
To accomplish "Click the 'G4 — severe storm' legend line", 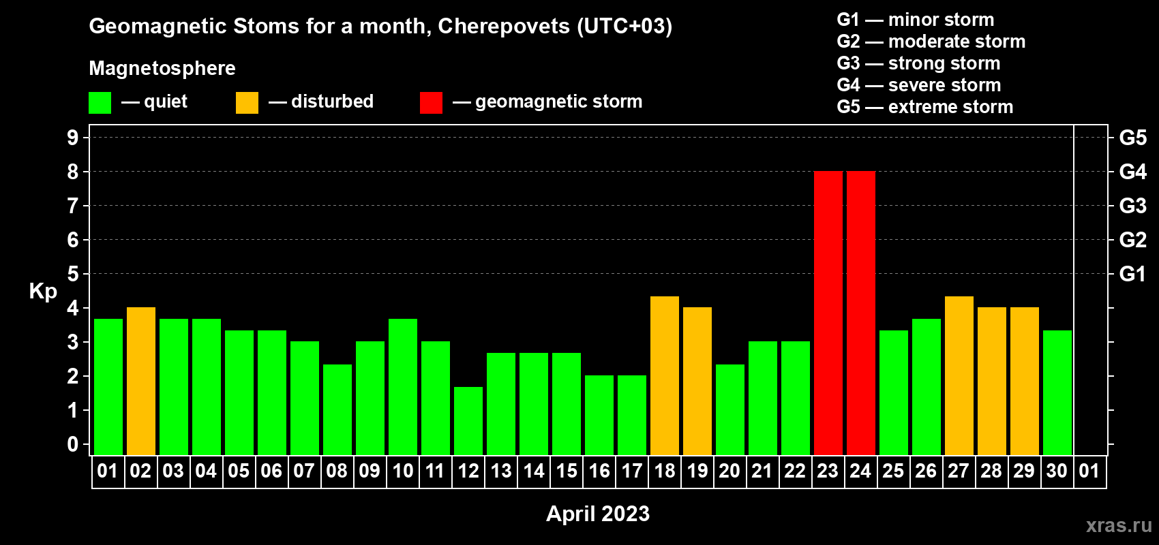I will click(x=919, y=85).
